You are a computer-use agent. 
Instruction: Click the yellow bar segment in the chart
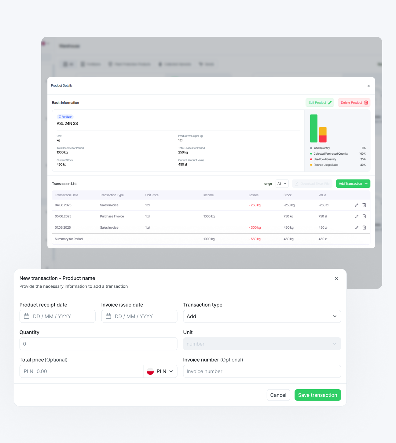[323, 131]
